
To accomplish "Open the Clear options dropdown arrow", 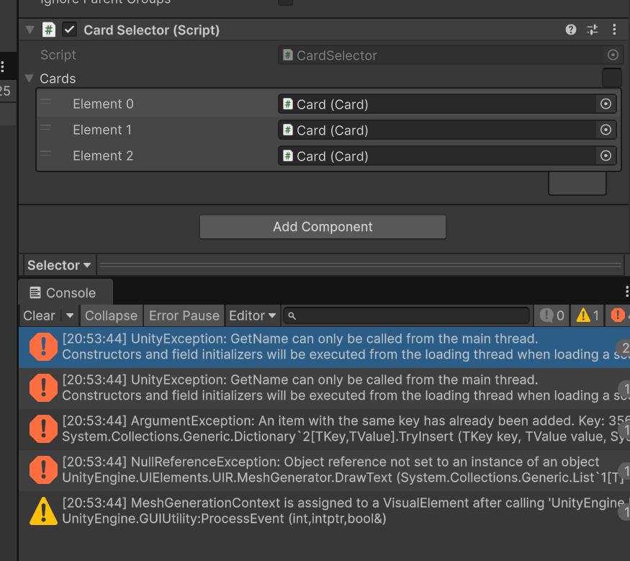I will pos(70,315).
